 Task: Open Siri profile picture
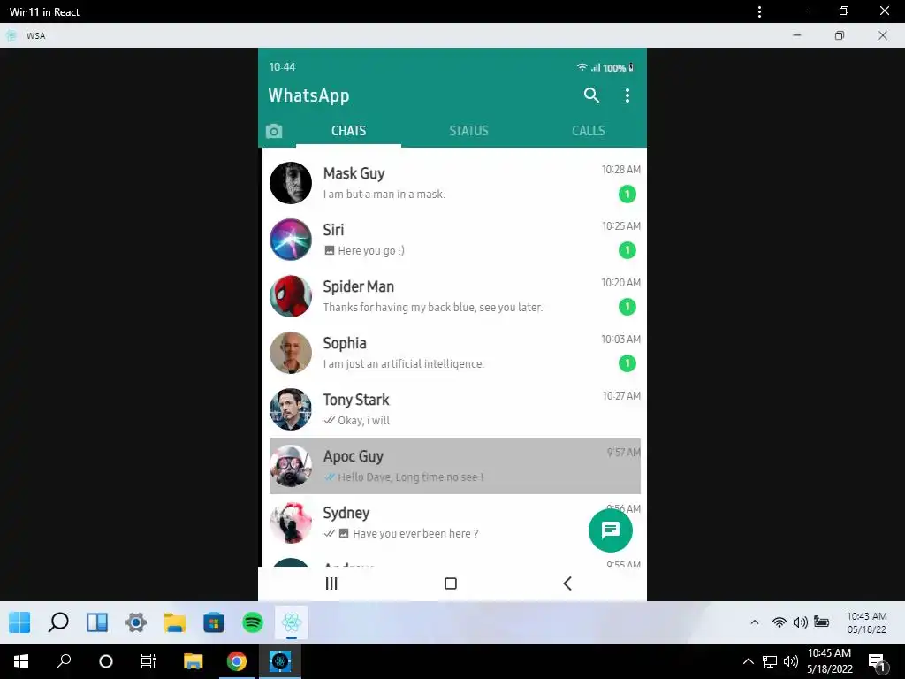[291, 240]
